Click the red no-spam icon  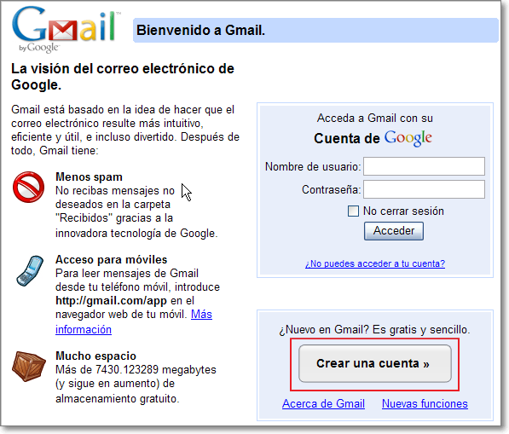click(29, 188)
